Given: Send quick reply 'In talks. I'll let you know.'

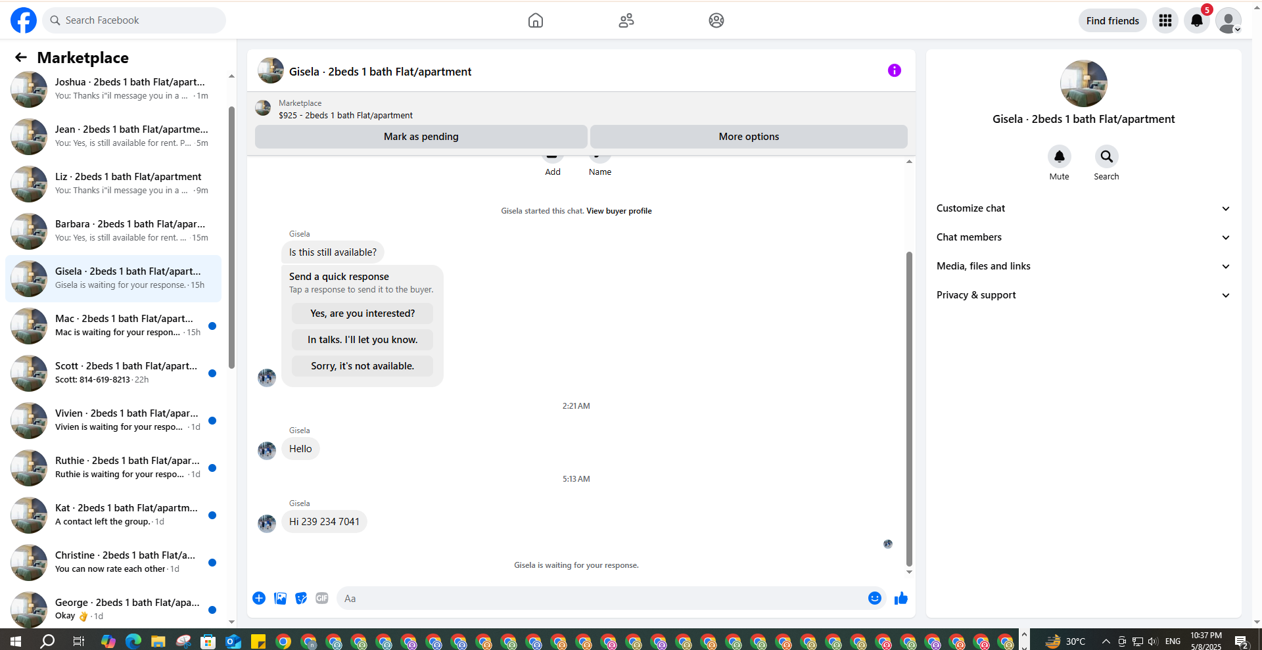Looking at the screenshot, I should point(363,340).
